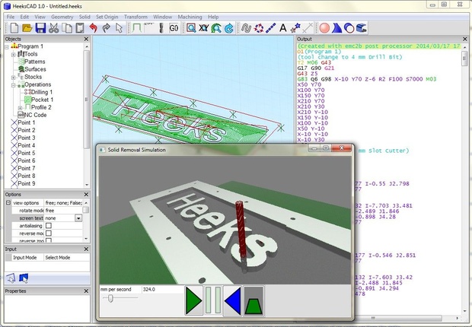The width and height of the screenshot is (472, 327).
Task: Close the Options panel
Action: (x=86, y=195)
